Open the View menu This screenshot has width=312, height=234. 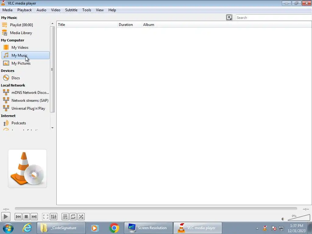[100, 10]
